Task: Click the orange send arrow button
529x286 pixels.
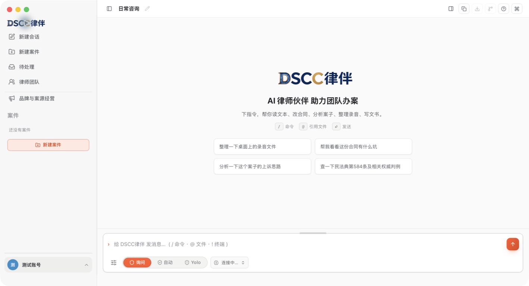Action: click(513, 244)
